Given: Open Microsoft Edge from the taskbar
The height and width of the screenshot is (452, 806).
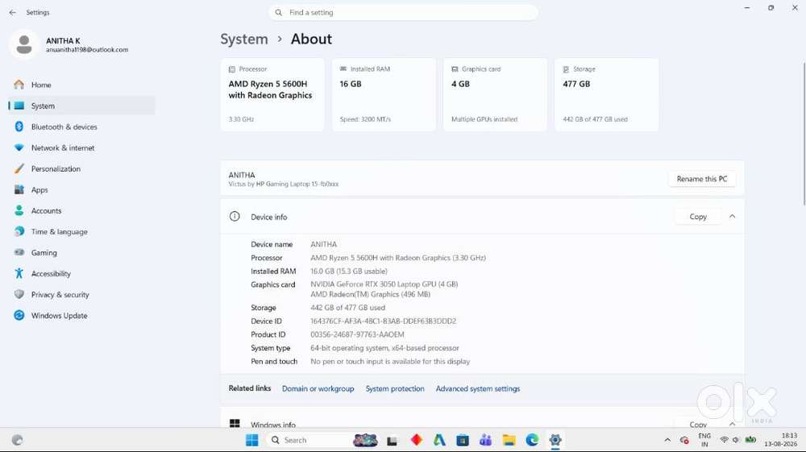Looking at the screenshot, I should [532, 440].
